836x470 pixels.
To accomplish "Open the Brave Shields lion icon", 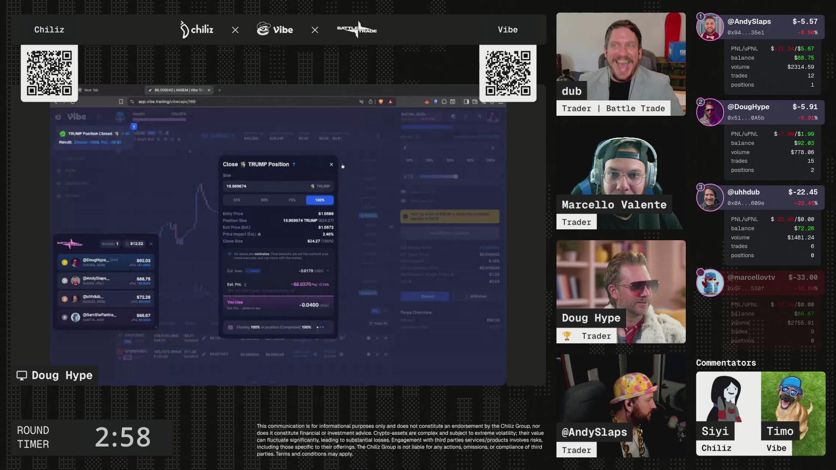I will [x=381, y=101].
